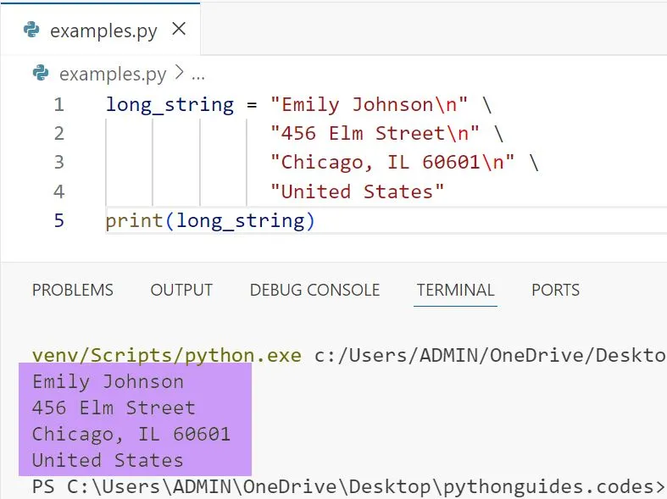Click the Python file icon in examples.py tab
667x499 pixels.
point(32,30)
